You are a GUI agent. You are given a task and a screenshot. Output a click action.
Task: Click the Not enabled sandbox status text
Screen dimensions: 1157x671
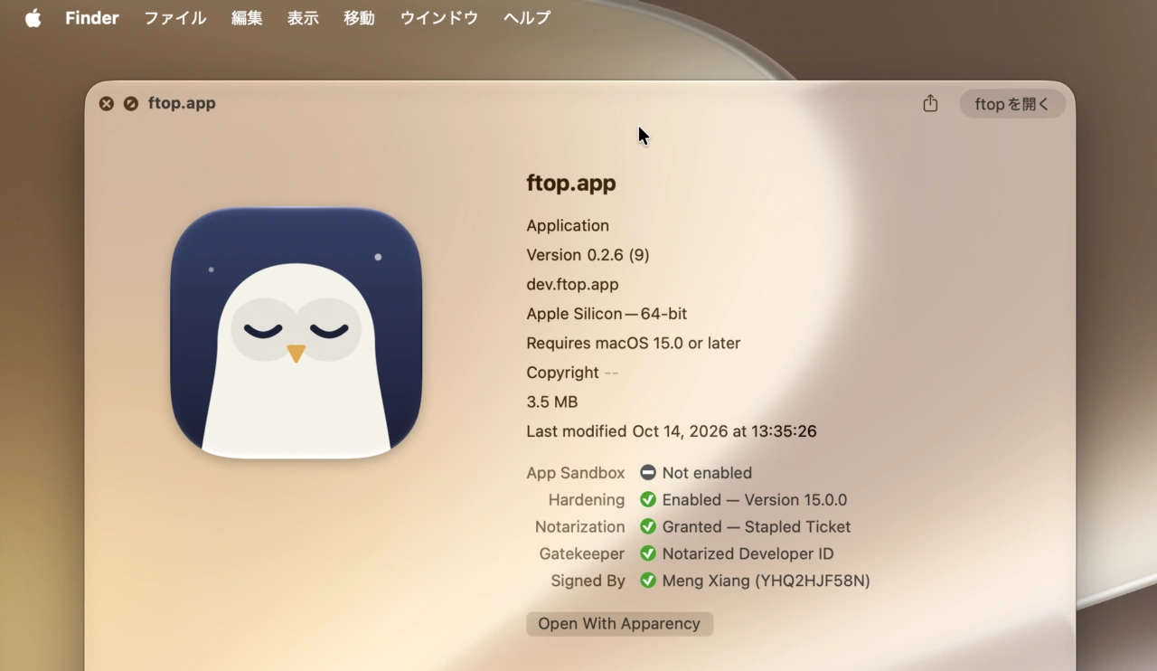pos(707,473)
